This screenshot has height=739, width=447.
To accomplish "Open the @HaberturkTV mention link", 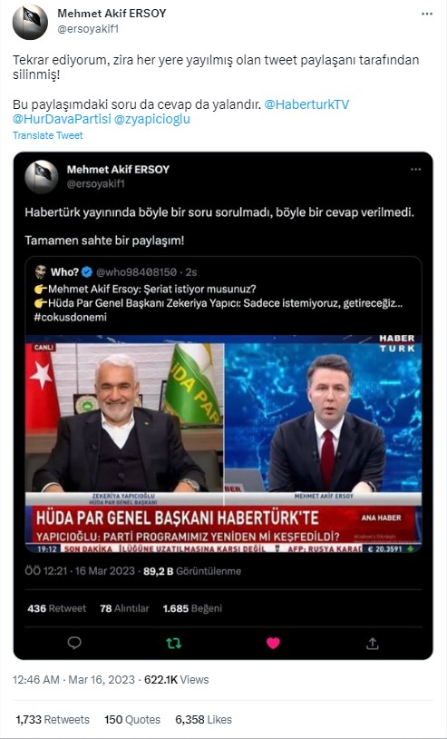I will (x=306, y=104).
